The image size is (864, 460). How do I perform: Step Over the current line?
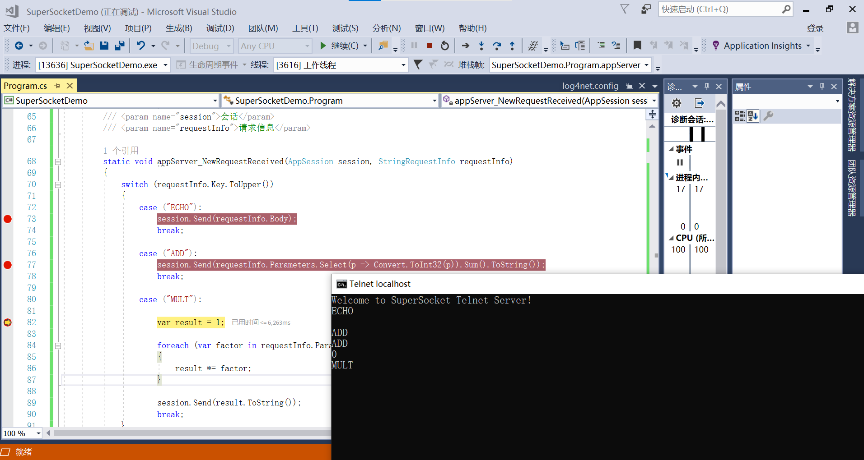point(497,46)
